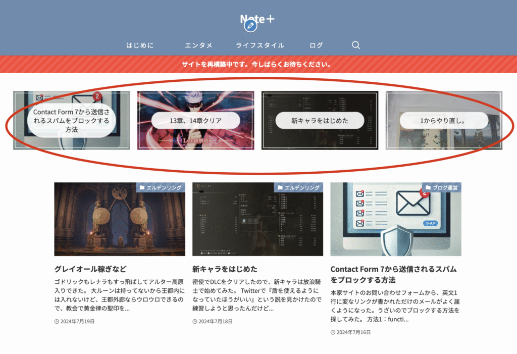Click the notice サイトを再構築中です。今しばらくお待ちください。
The image size is (517, 354).
coord(257,64)
